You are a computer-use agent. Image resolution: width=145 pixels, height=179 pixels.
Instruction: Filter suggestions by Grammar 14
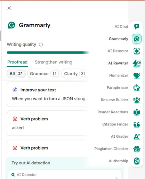coord(44,74)
